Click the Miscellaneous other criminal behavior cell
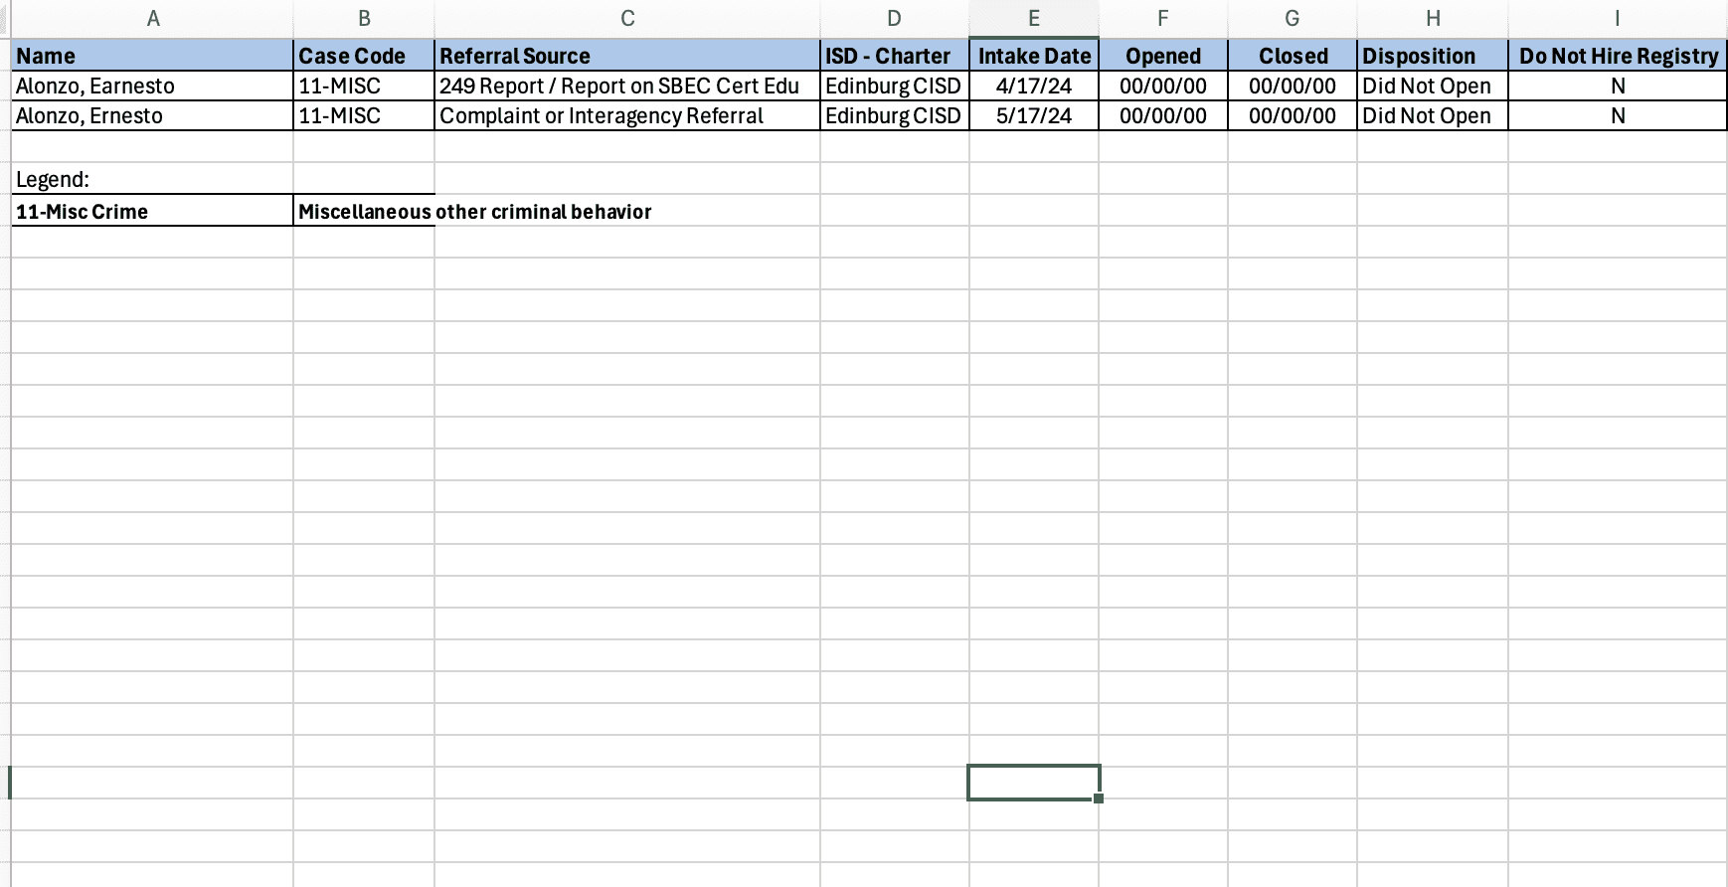The height and width of the screenshot is (887, 1728). click(x=364, y=212)
